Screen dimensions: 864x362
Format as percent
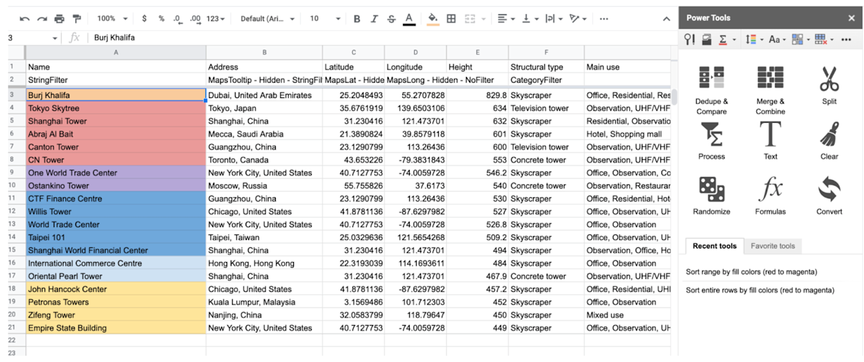pyautogui.click(x=162, y=19)
